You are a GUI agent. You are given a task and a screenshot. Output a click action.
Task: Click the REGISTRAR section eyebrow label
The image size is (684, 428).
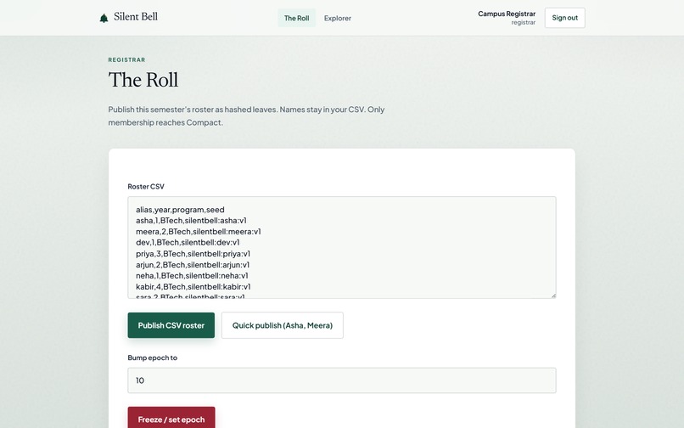click(x=126, y=59)
